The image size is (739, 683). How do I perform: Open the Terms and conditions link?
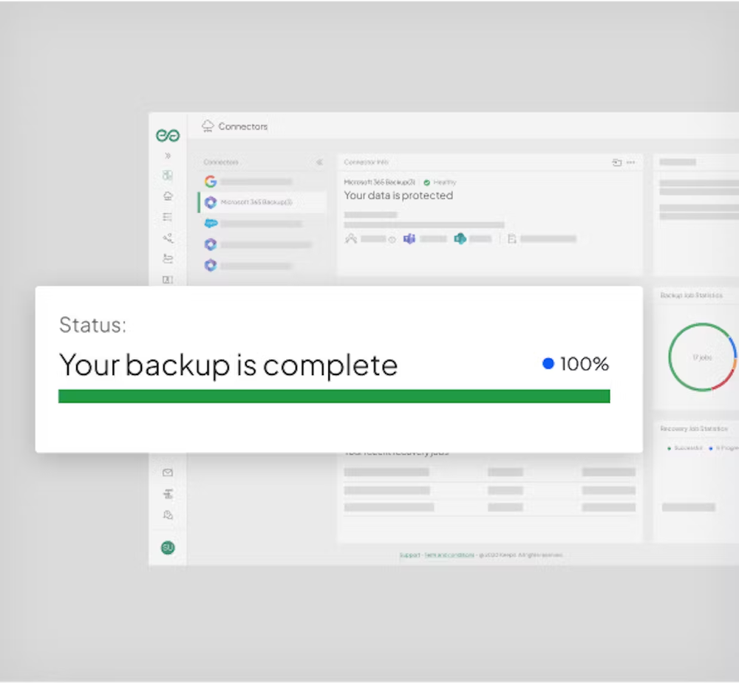tap(449, 555)
